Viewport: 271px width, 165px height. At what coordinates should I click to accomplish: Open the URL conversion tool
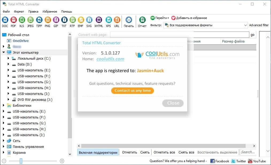pyautogui.click(x=117, y=20)
